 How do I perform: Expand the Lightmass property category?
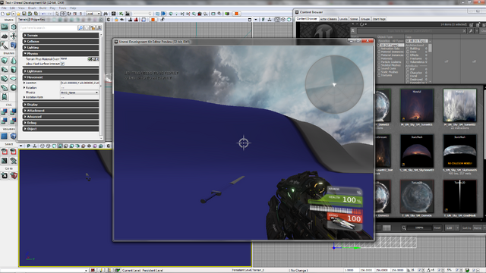click(x=61, y=71)
